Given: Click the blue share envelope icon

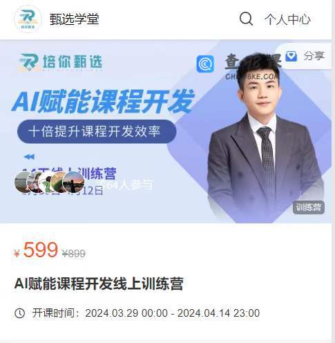Looking at the screenshot, I should (291, 56).
